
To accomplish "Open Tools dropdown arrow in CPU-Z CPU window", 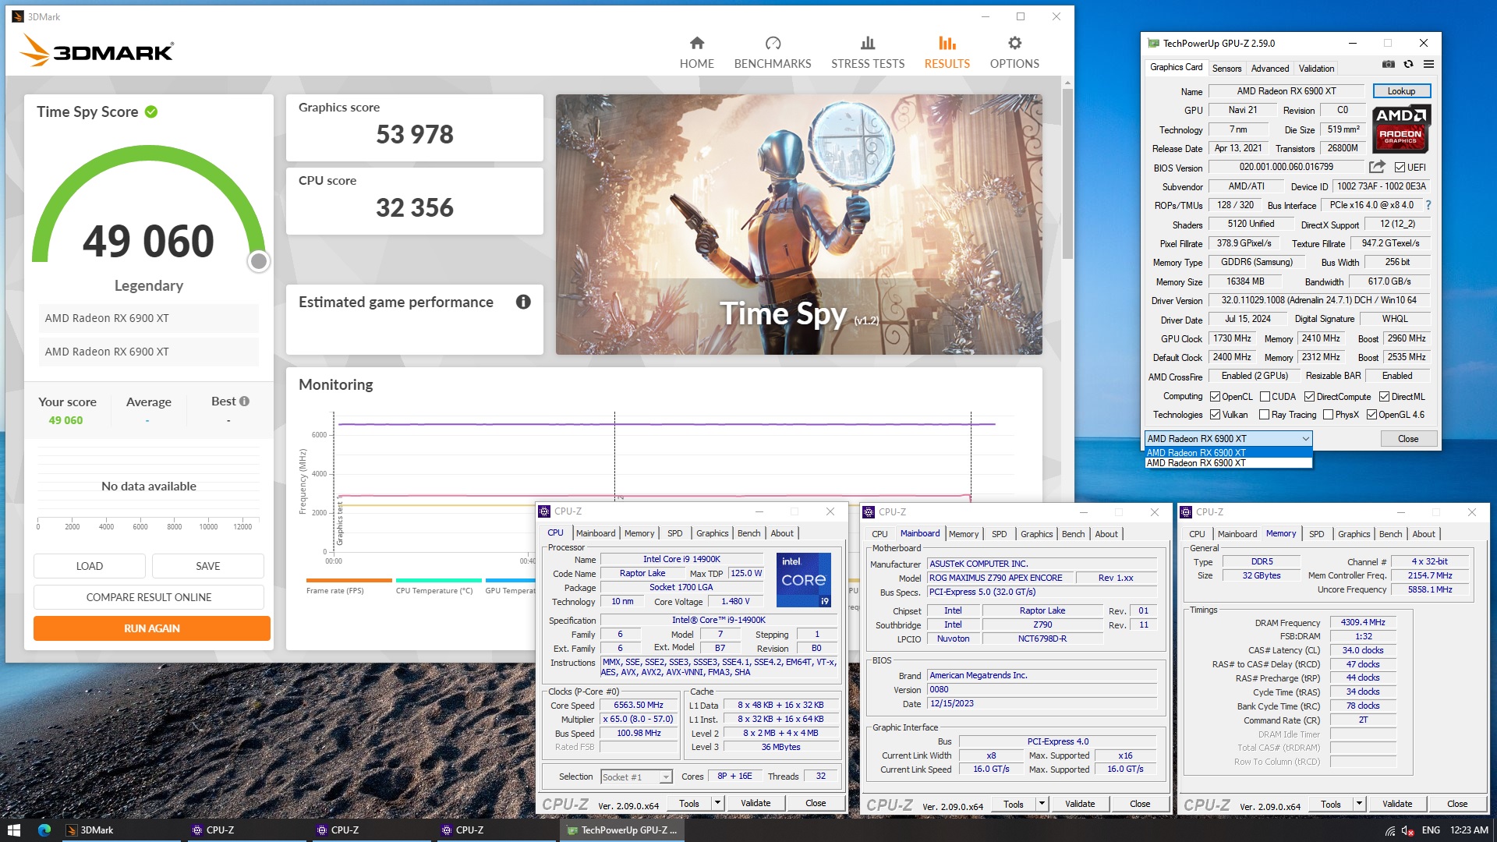I will [717, 803].
